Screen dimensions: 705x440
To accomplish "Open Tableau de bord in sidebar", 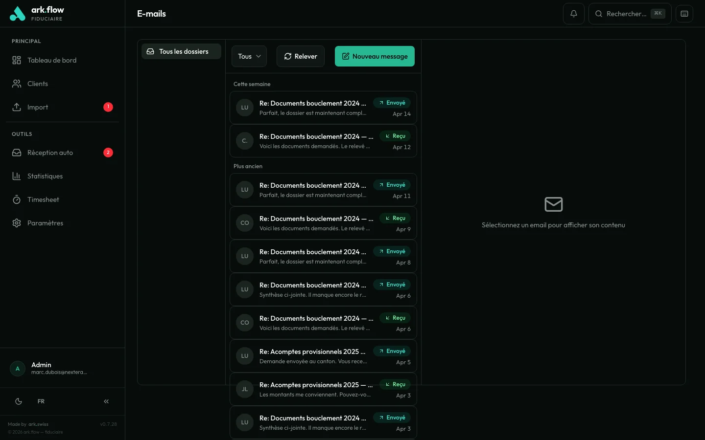I will coord(52,60).
